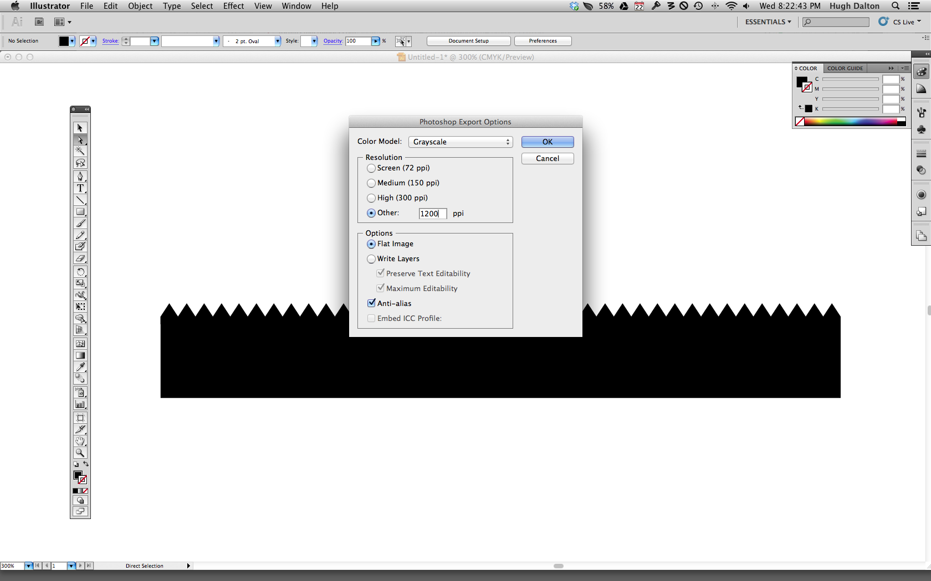Screen dimensions: 931x581
Task: Click the Preferences button
Action: pyautogui.click(x=543, y=41)
